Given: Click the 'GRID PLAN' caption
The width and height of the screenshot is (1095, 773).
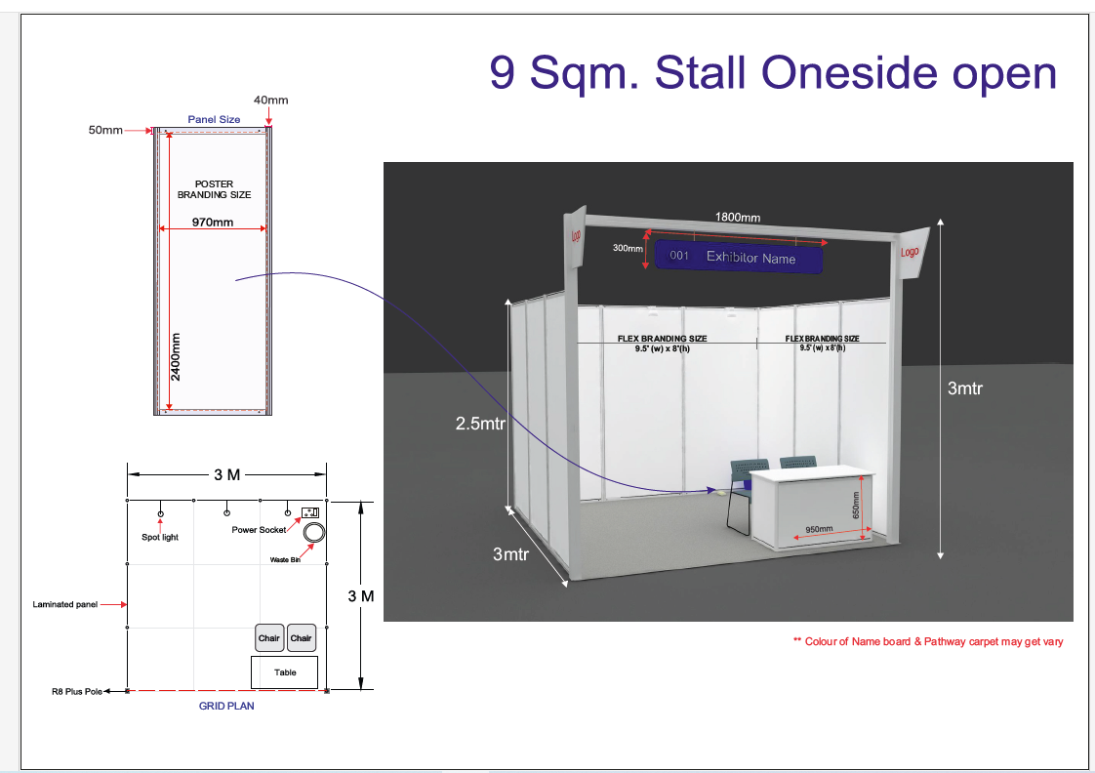Looking at the screenshot, I should (x=226, y=706).
